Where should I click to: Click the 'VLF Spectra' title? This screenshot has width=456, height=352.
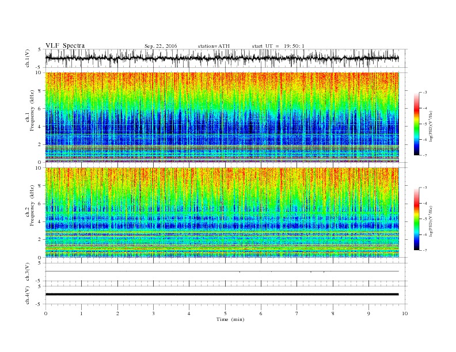click(x=65, y=45)
